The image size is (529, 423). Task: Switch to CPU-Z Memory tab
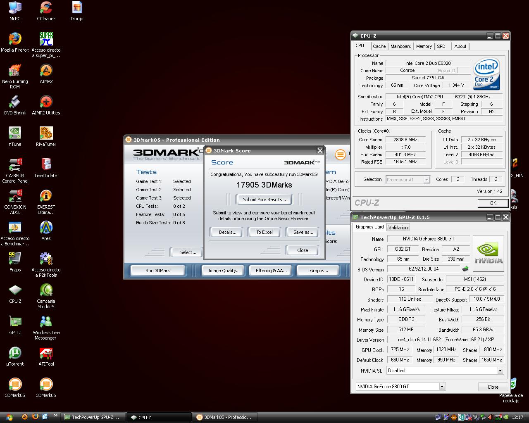[424, 46]
